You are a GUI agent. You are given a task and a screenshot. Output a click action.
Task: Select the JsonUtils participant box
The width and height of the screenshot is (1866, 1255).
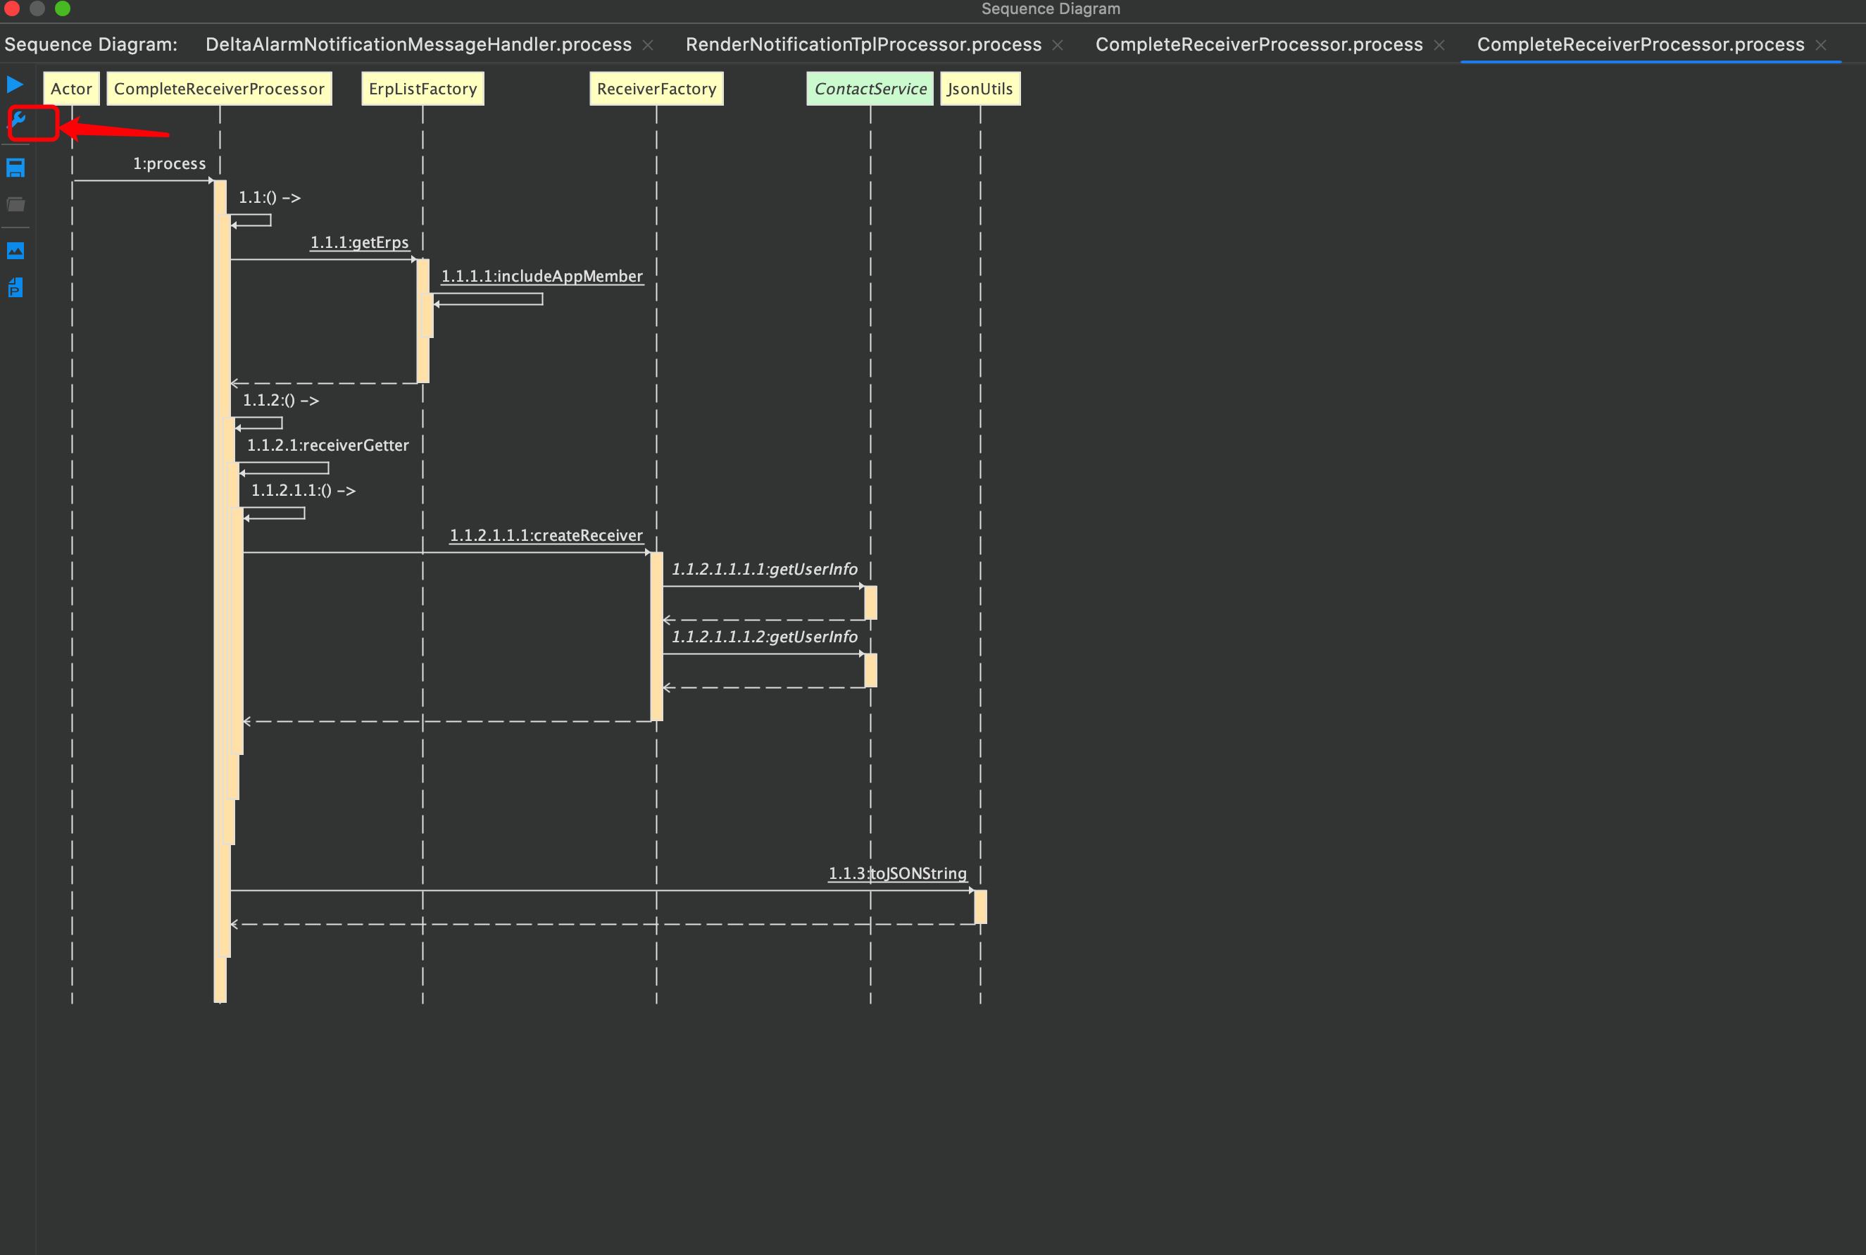980,89
